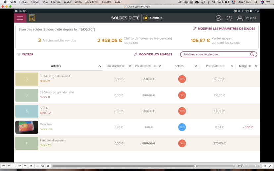Open VLC audio effects equalizer
Screen dimensions: 274x171
pos(264,166)
